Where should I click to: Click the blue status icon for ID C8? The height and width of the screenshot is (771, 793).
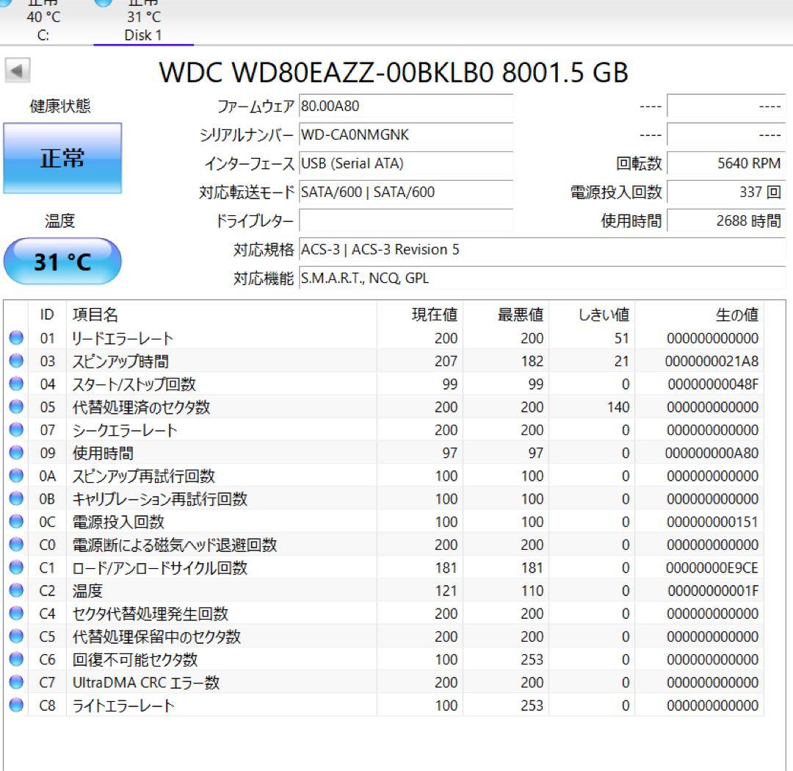(x=16, y=705)
